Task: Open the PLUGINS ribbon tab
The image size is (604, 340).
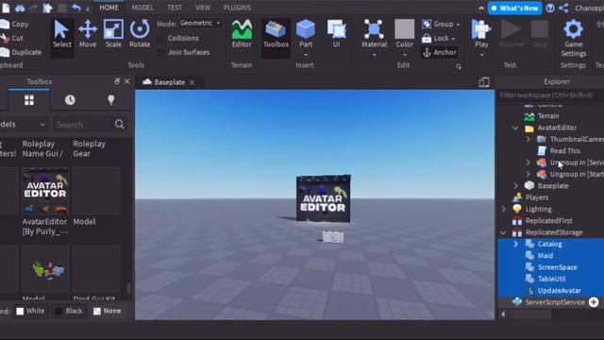Action: tap(237, 8)
